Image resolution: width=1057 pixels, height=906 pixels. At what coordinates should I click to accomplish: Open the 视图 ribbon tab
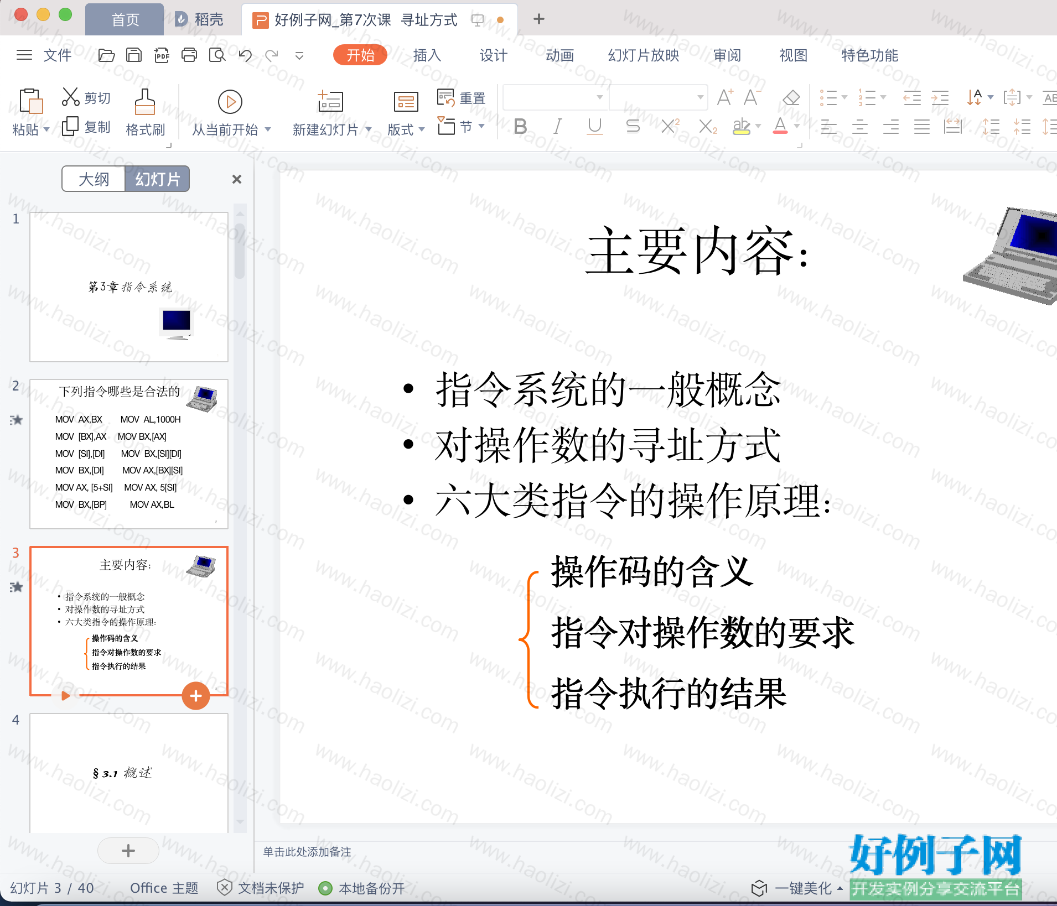click(793, 55)
